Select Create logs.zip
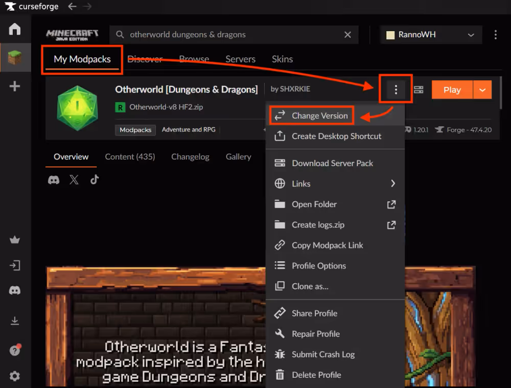 [x=335, y=224]
